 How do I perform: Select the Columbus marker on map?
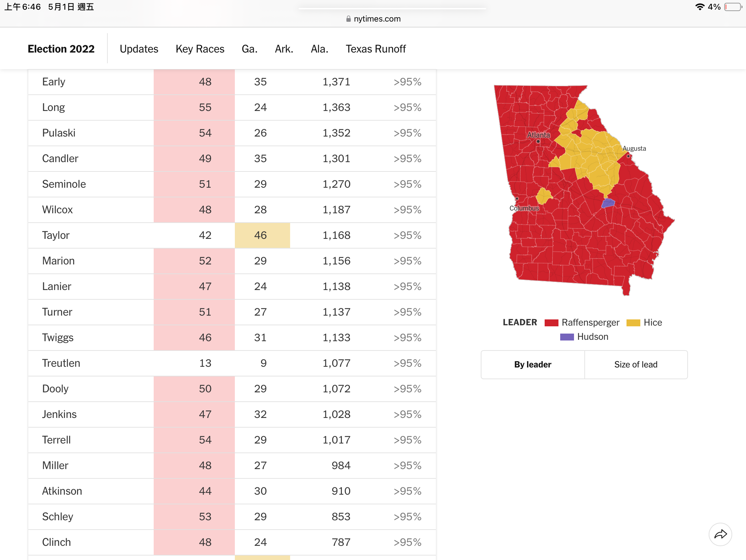pyautogui.click(x=517, y=199)
